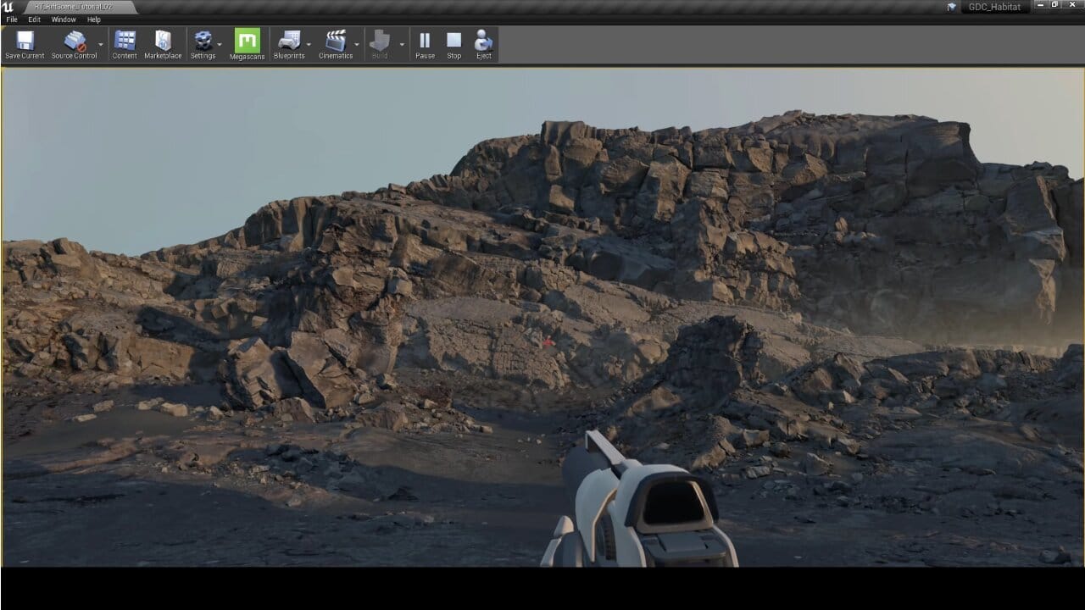Open the File menu
This screenshot has width=1085, height=610.
[x=11, y=19]
